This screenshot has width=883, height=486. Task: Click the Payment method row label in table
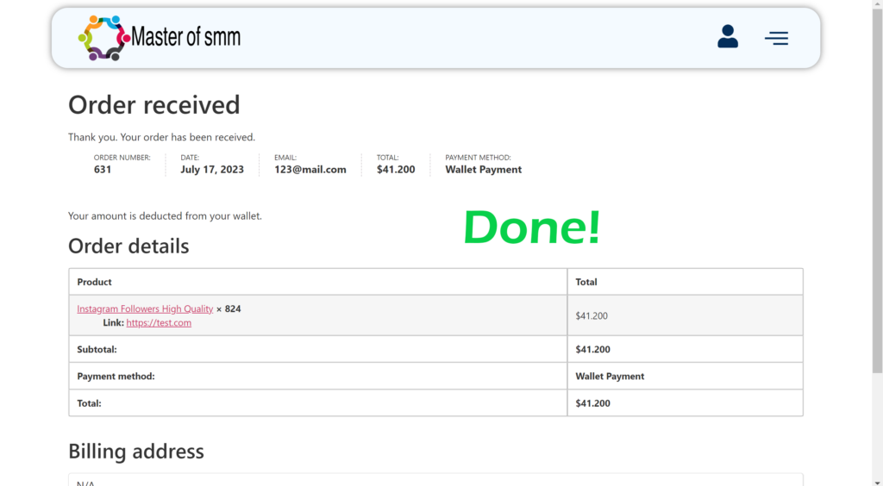(x=116, y=377)
